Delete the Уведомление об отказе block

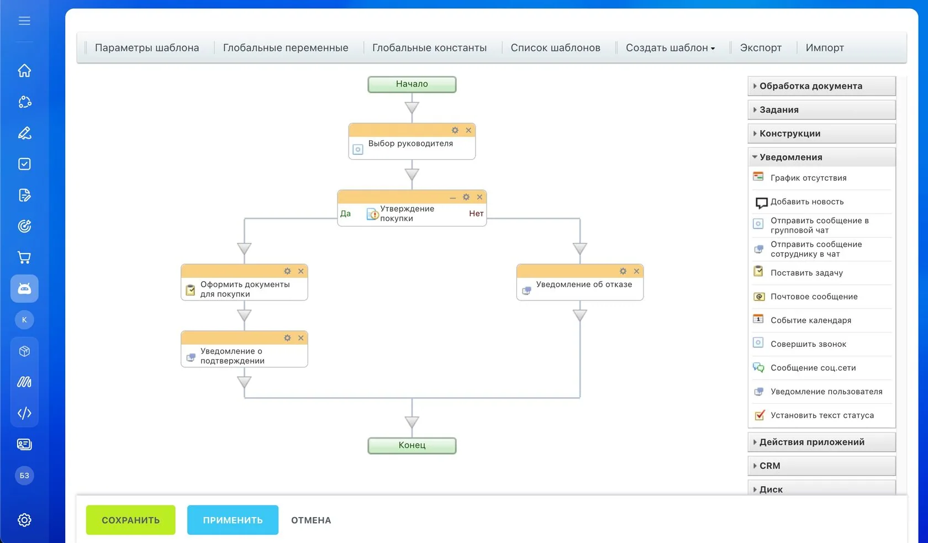click(636, 271)
